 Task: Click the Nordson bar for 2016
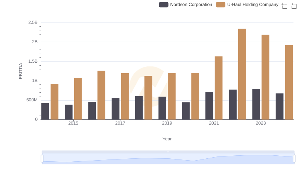[x=92, y=111]
